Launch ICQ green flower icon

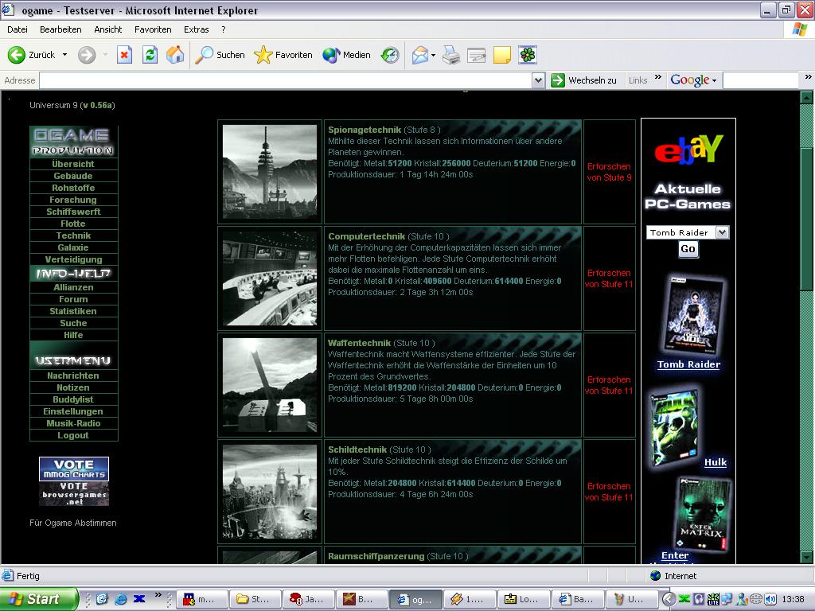pos(528,55)
